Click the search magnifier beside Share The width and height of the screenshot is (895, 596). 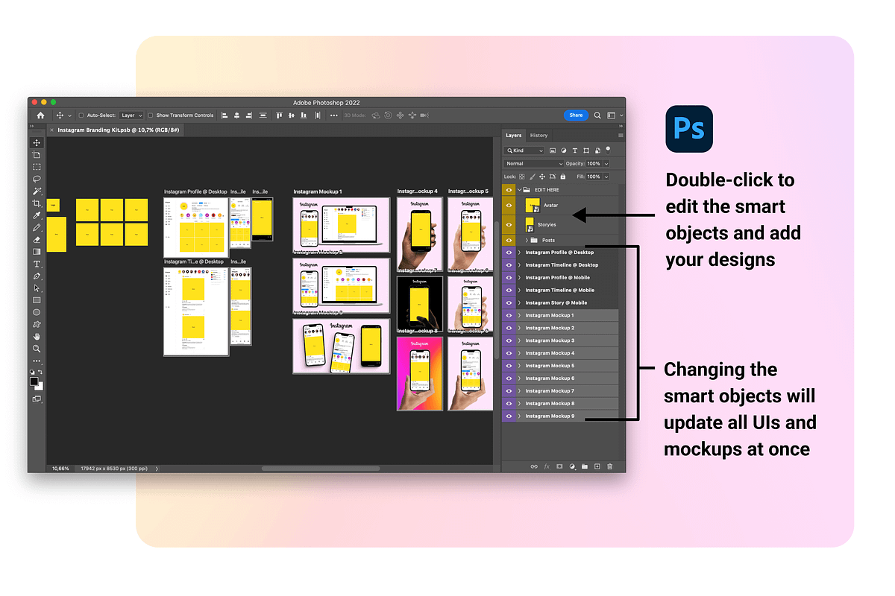[x=597, y=115]
